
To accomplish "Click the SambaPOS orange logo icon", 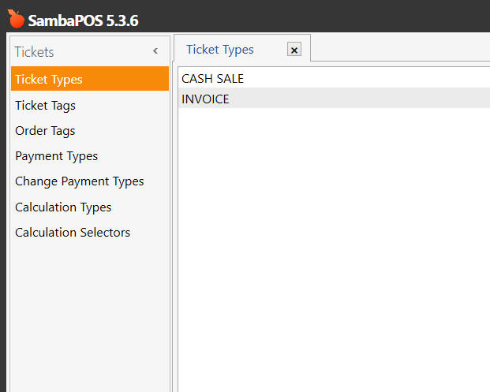I will coord(16,19).
